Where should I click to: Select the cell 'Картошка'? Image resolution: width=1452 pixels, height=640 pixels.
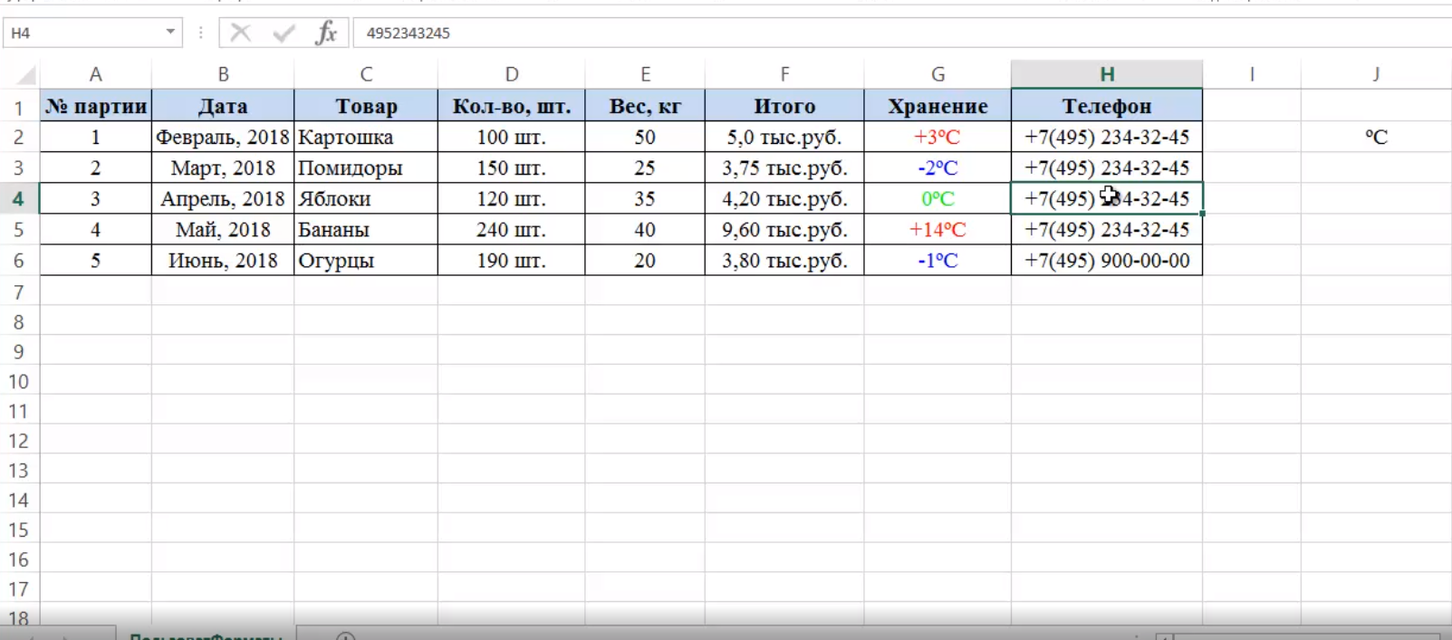(x=366, y=137)
